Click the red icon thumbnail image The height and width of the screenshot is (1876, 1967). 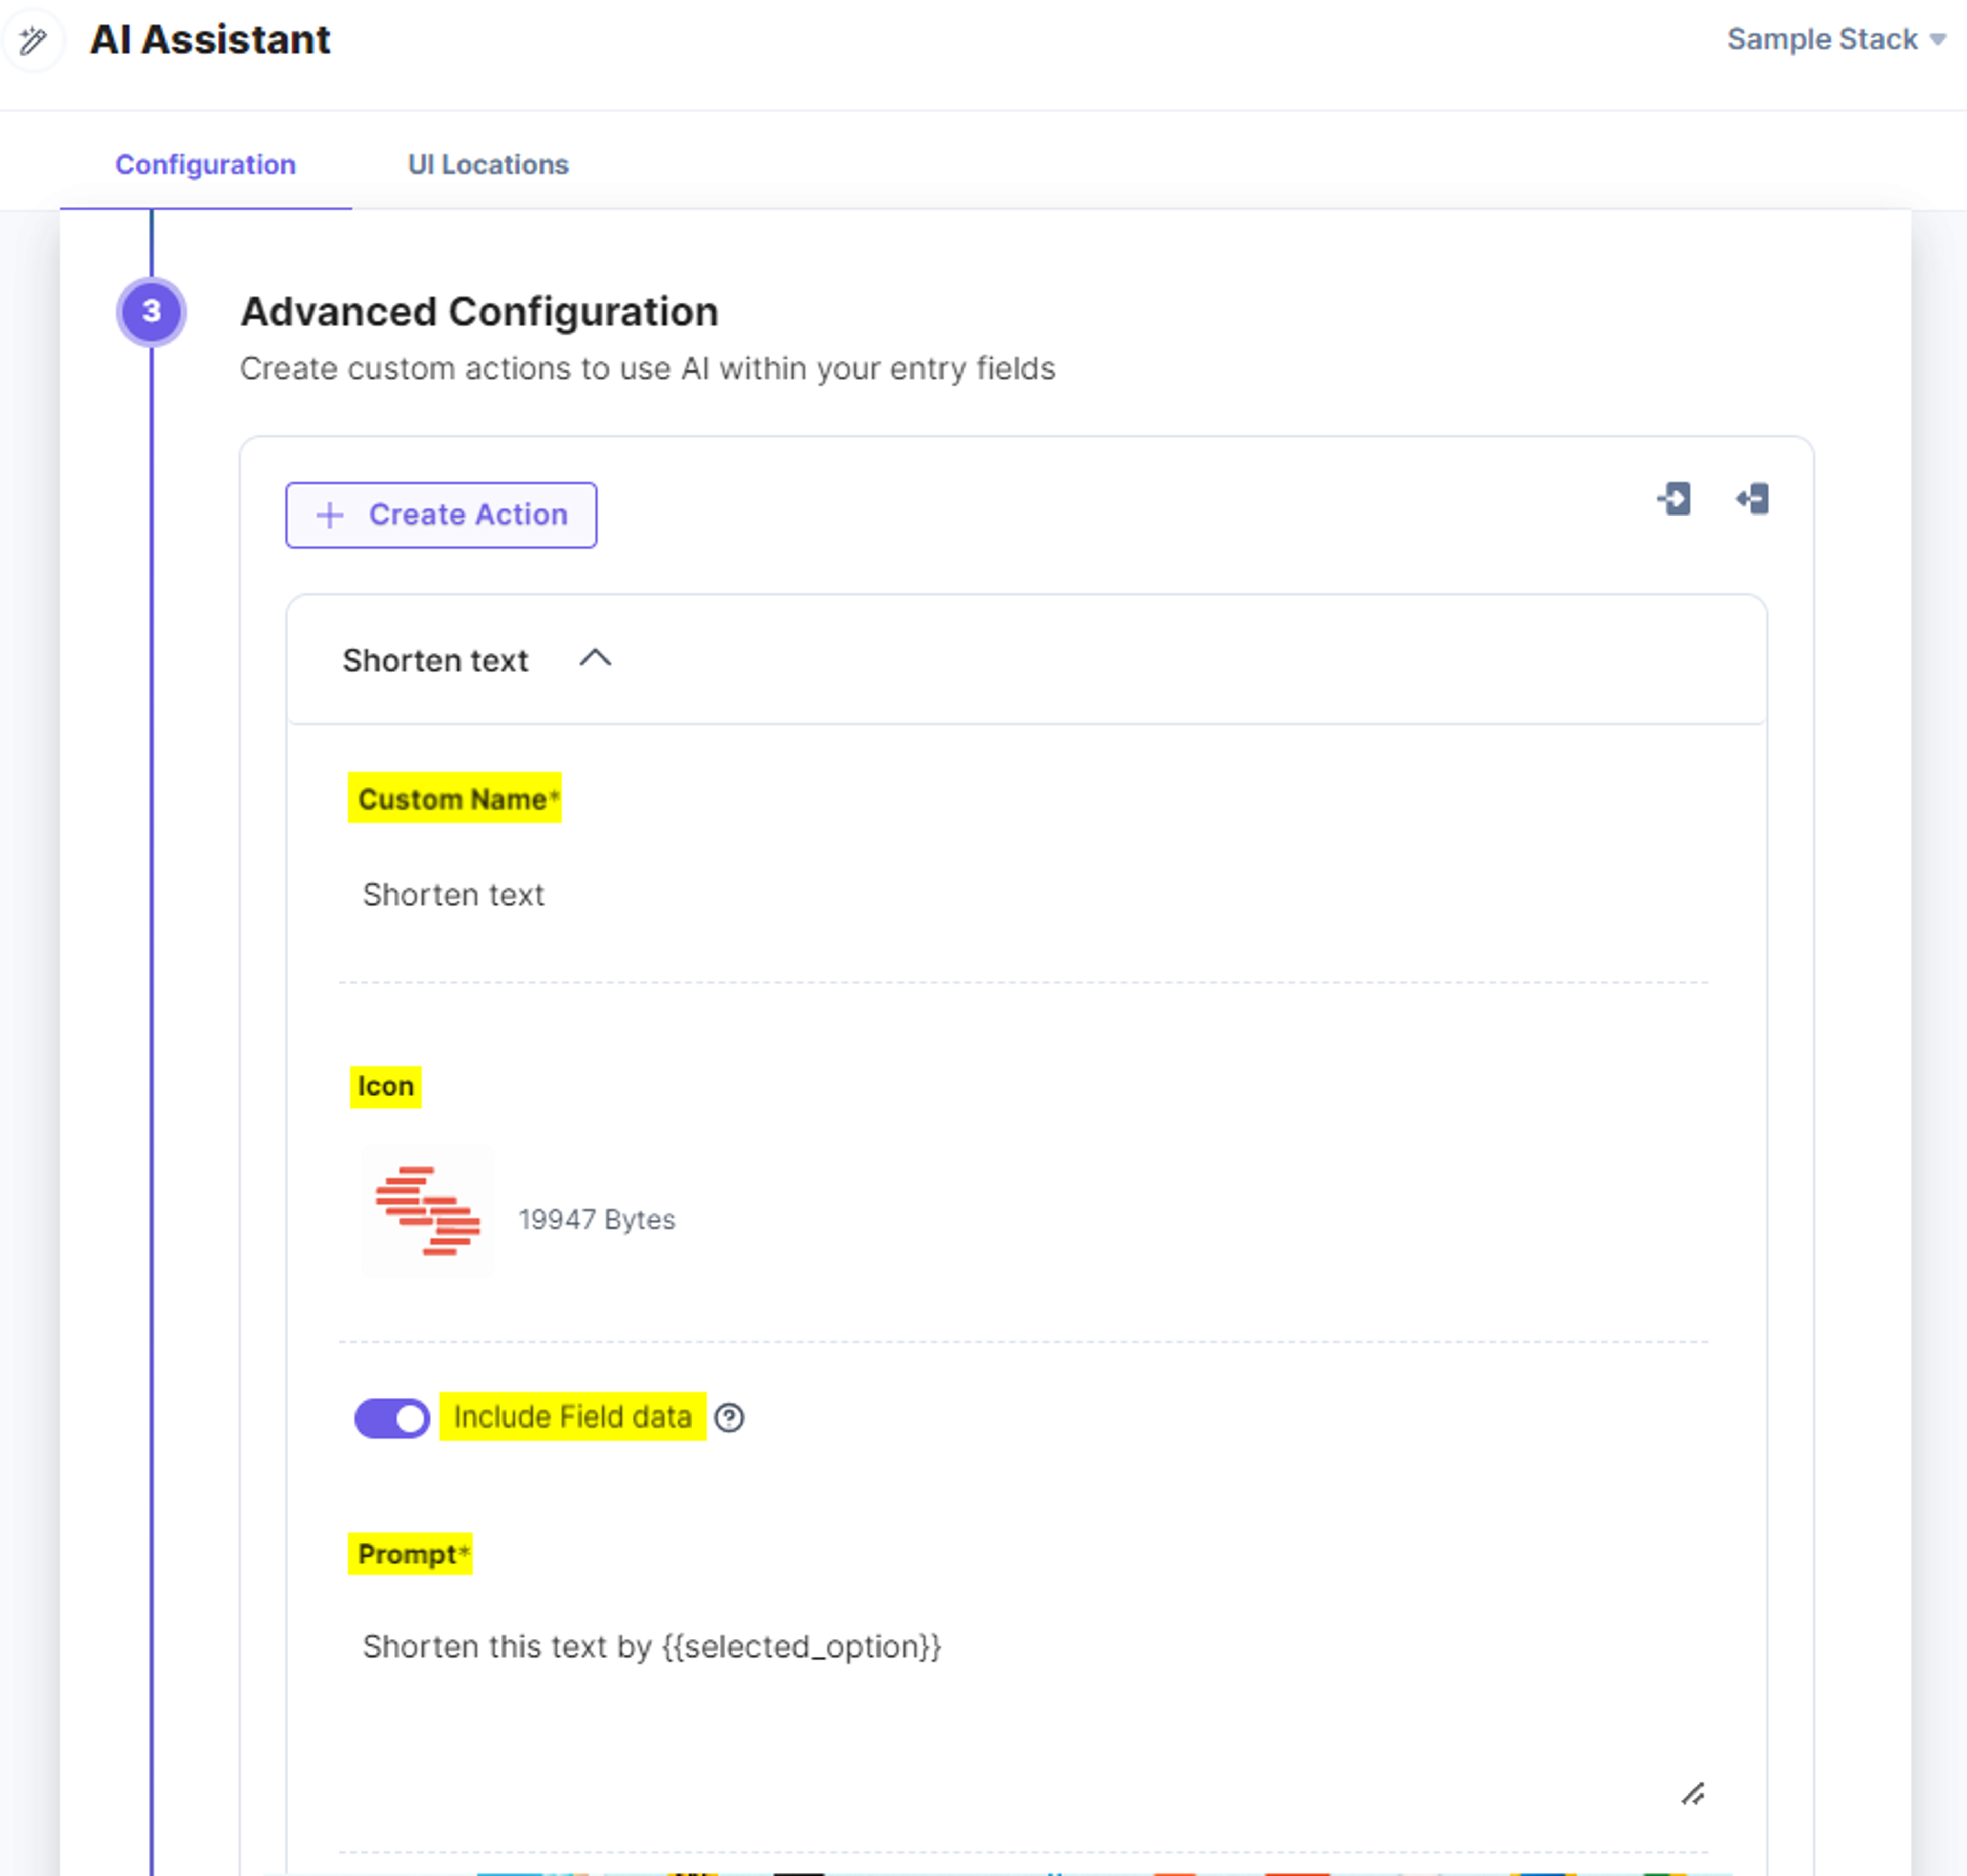click(428, 1211)
